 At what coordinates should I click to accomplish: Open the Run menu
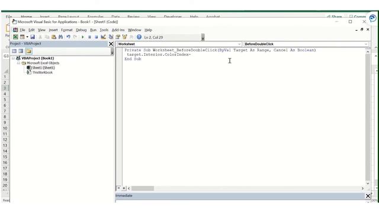[93, 30]
